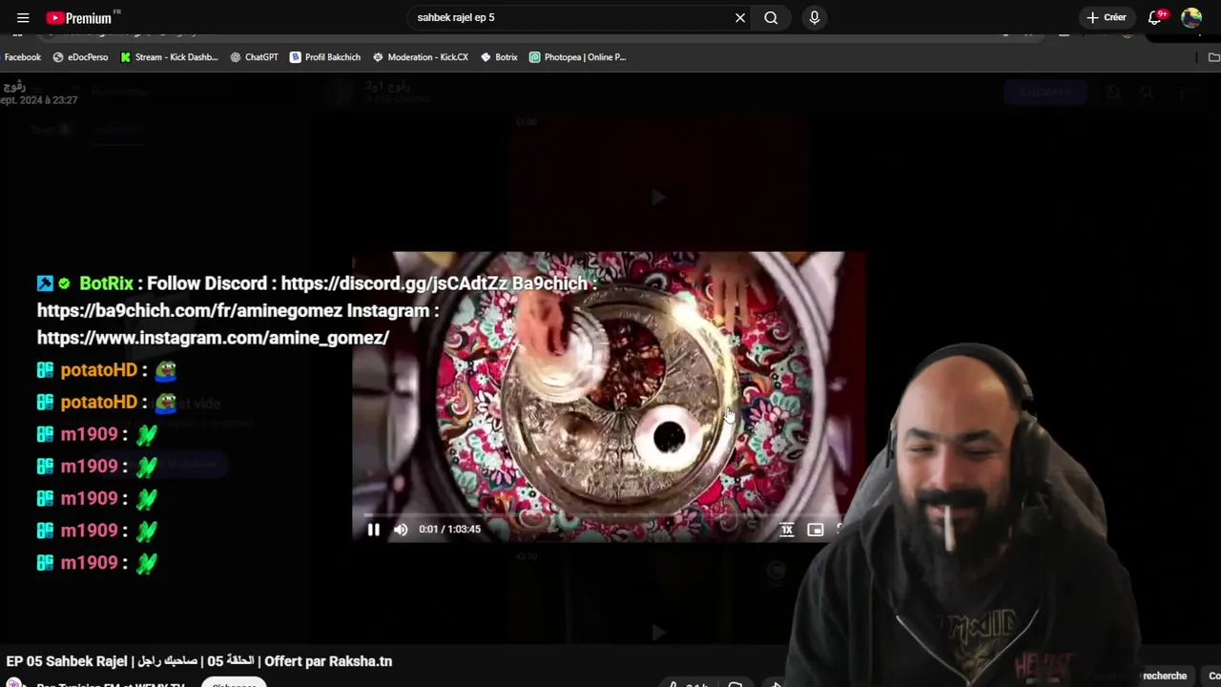
Task: Pause the video playback
Action: (374, 530)
